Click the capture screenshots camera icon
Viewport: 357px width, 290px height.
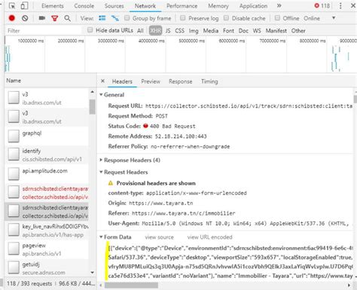tap(42, 18)
